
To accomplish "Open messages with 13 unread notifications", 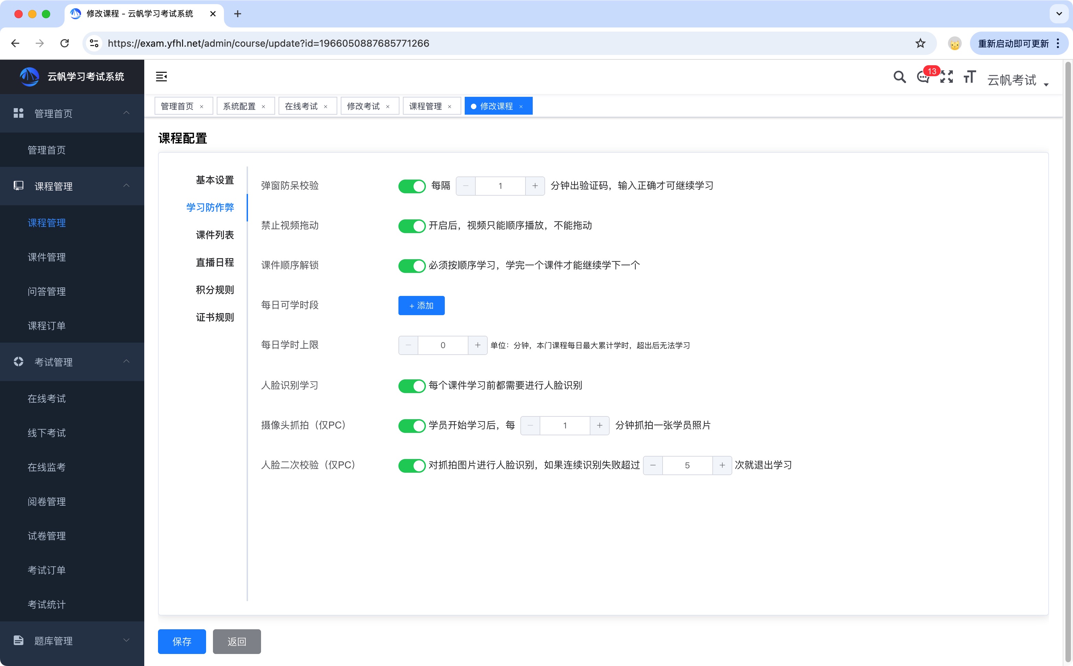I will [x=923, y=78].
